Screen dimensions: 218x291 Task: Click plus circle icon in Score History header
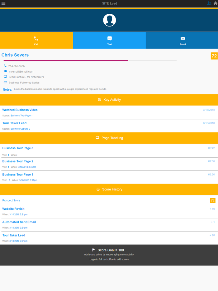click(98, 189)
